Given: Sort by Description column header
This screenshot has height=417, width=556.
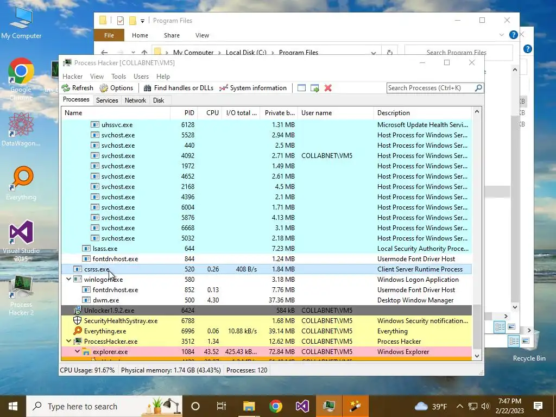Looking at the screenshot, I should (422, 113).
